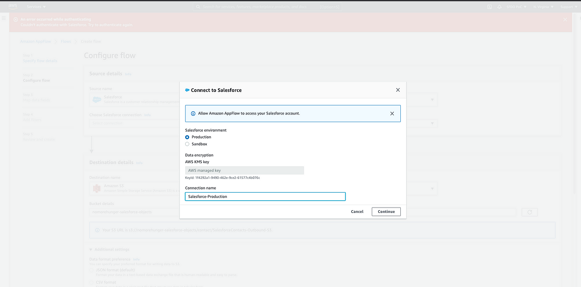This screenshot has height=287, width=581.
Task: Go to Amazon AppFlow breadcrumb link
Action: (35, 41)
